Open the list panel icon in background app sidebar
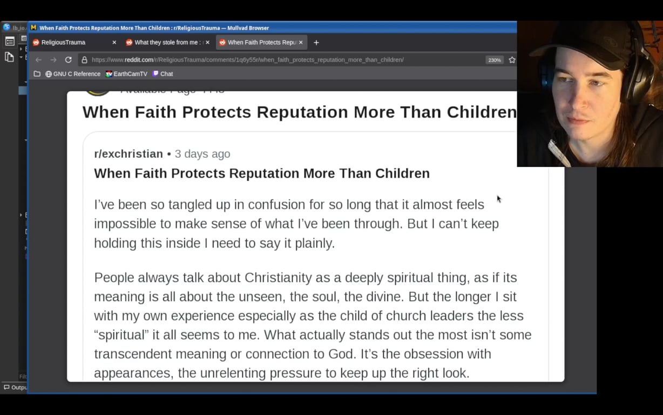 9,41
